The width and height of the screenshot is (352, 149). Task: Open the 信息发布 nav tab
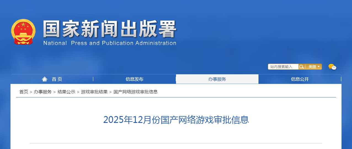(x=135, y=79)
